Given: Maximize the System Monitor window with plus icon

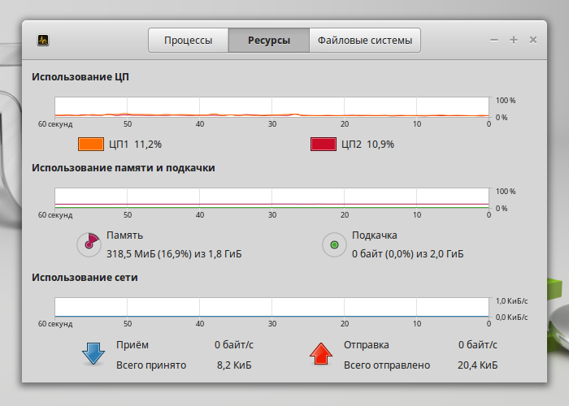Looking at the screenshot, I should coord(514,40).
